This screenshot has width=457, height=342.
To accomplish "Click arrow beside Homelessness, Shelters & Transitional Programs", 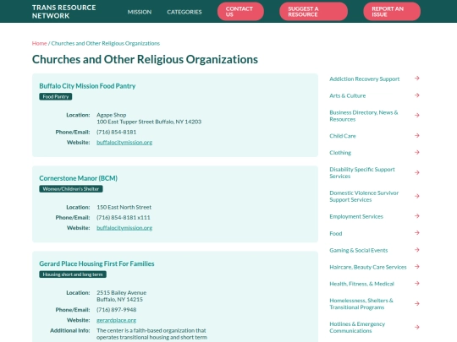I will [417, 304].
